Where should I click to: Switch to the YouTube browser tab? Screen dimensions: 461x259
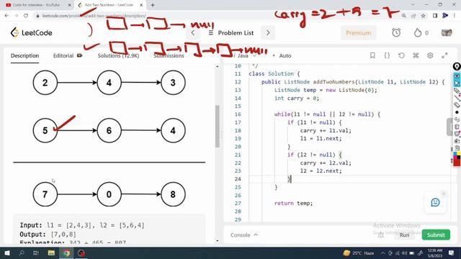[36, 5]
